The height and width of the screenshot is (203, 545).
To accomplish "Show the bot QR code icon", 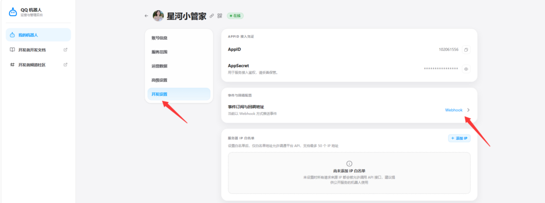I will pos(220,15).
